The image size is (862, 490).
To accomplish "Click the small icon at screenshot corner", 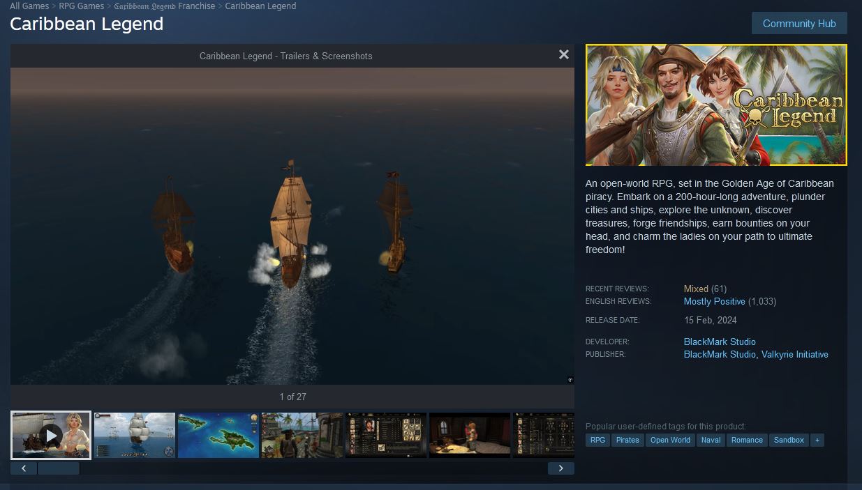I will click(x=570, y=380).
